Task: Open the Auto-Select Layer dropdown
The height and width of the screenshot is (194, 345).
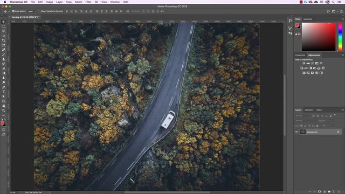Action: click(32, 11)
